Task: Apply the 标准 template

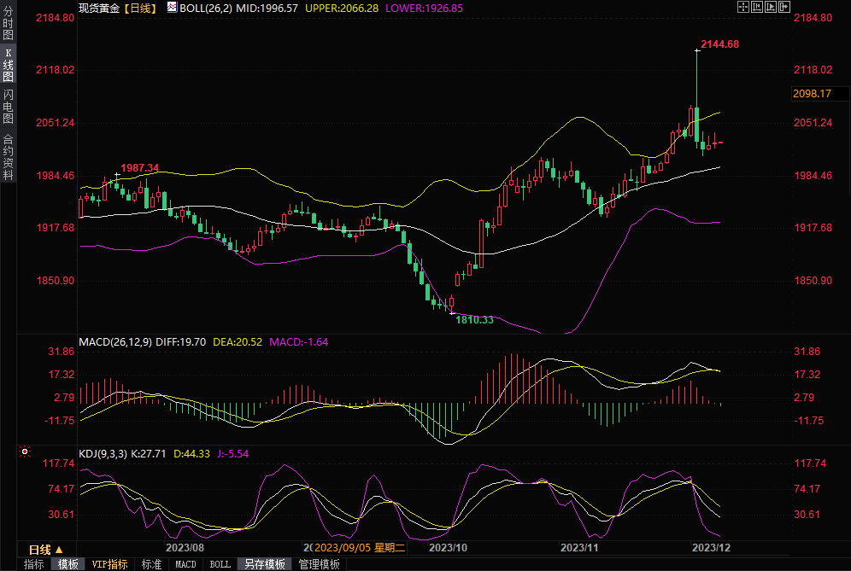Action: [x=151, y=564]
